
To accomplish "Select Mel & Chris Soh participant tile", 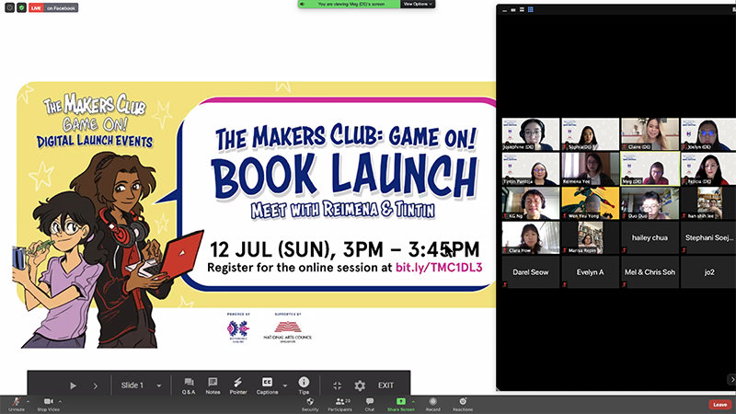I will pyautogui.click(x=650, y=272).
